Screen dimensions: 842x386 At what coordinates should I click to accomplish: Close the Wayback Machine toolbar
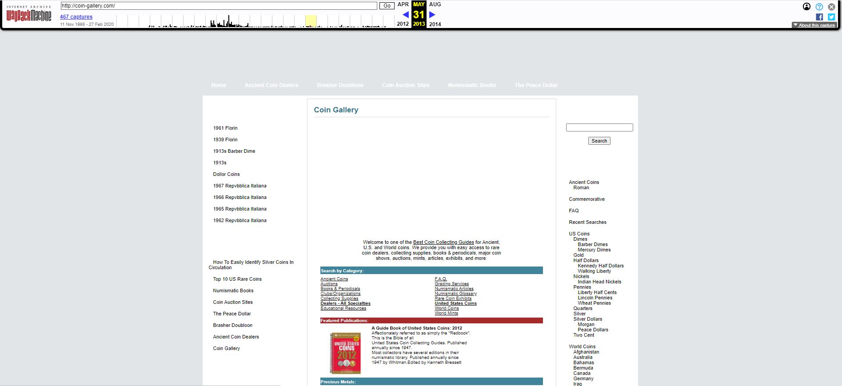[831, 7]
